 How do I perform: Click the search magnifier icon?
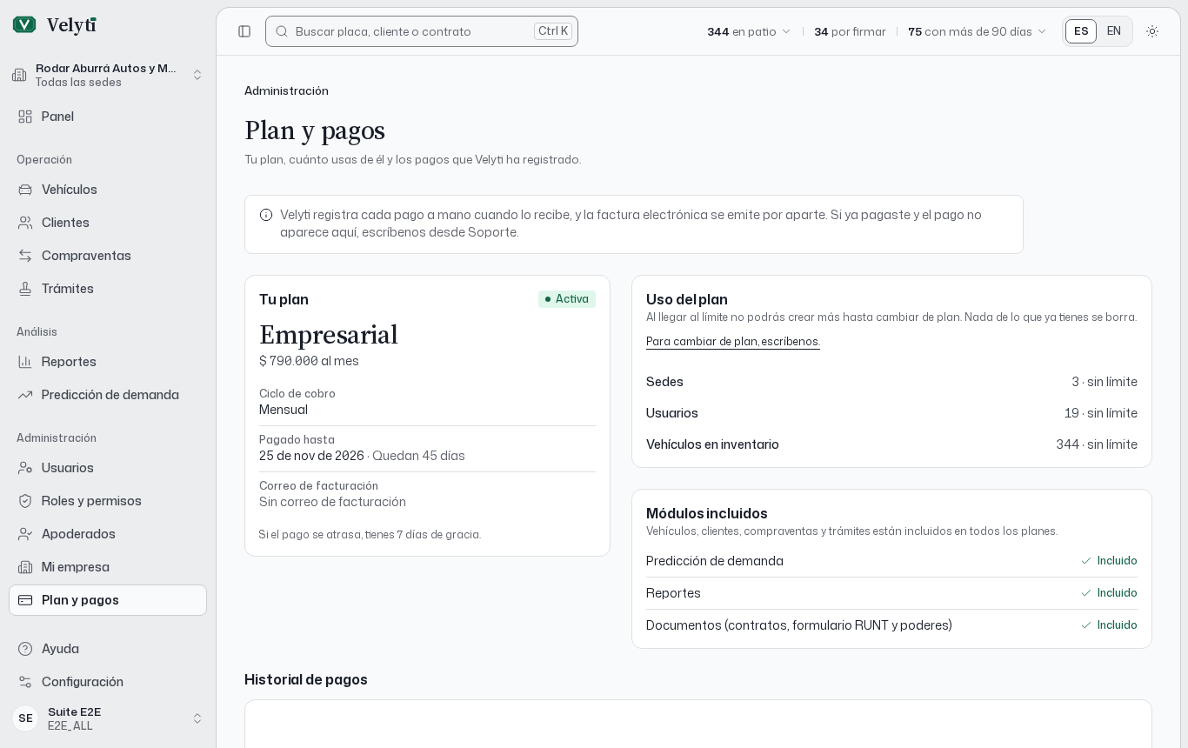point(282,31)
